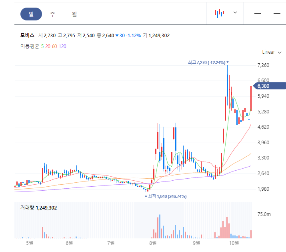
Task: Toggle the 120-day moving average
Action: (62, 46)
